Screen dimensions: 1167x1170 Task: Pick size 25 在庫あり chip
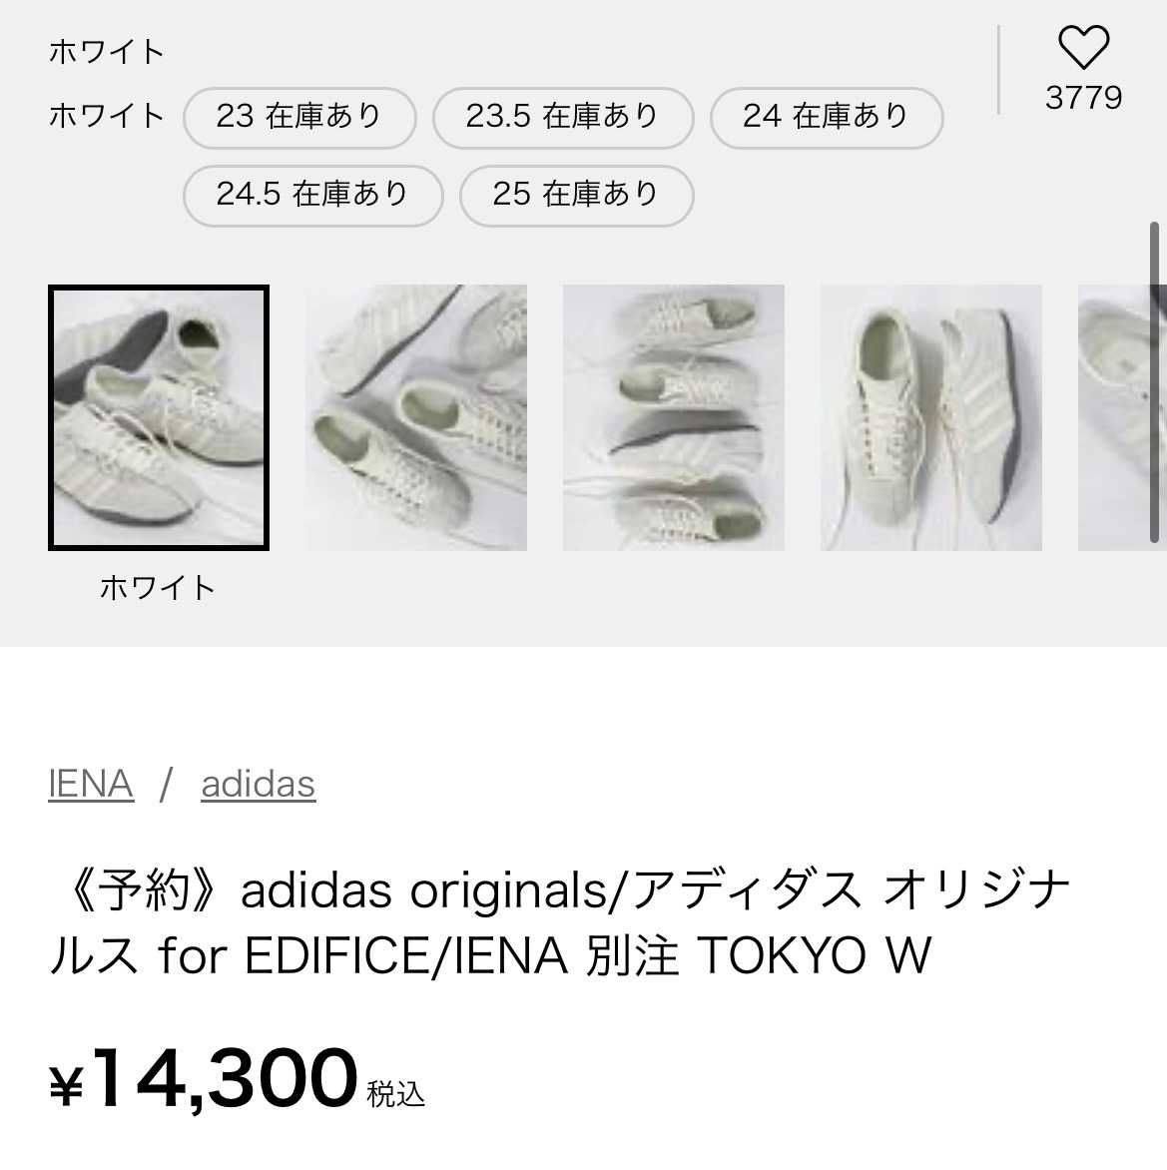click(576, 194)
